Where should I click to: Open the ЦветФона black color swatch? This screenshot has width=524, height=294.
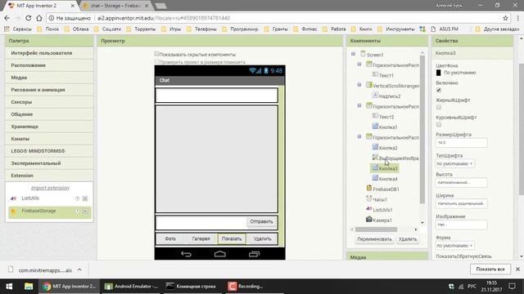pos(439,73)
